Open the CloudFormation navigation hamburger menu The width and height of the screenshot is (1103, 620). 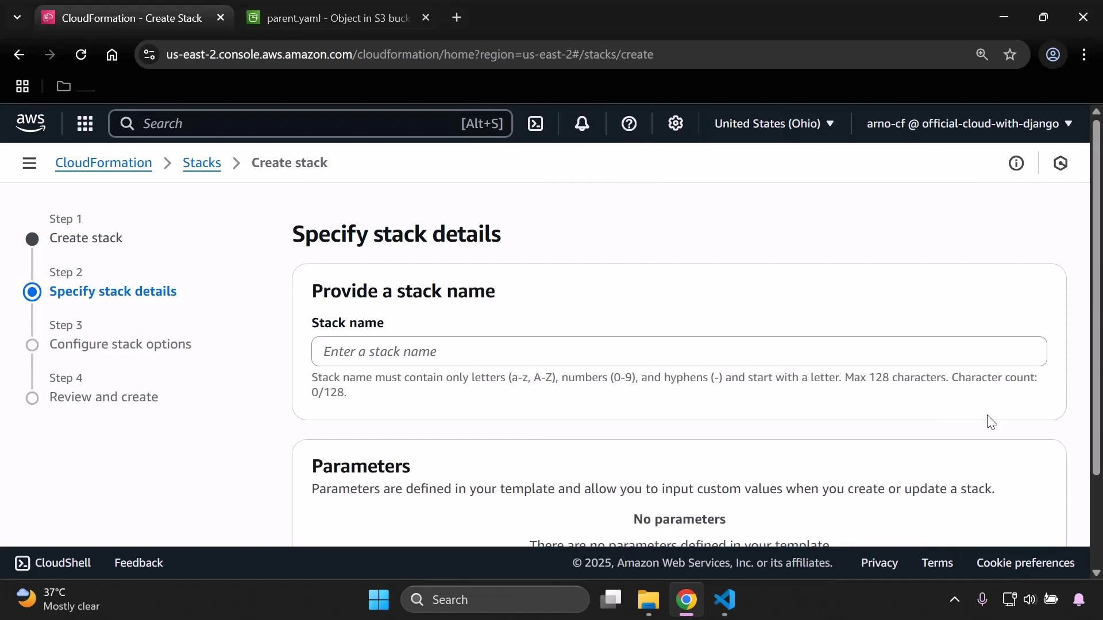[29, 163]
